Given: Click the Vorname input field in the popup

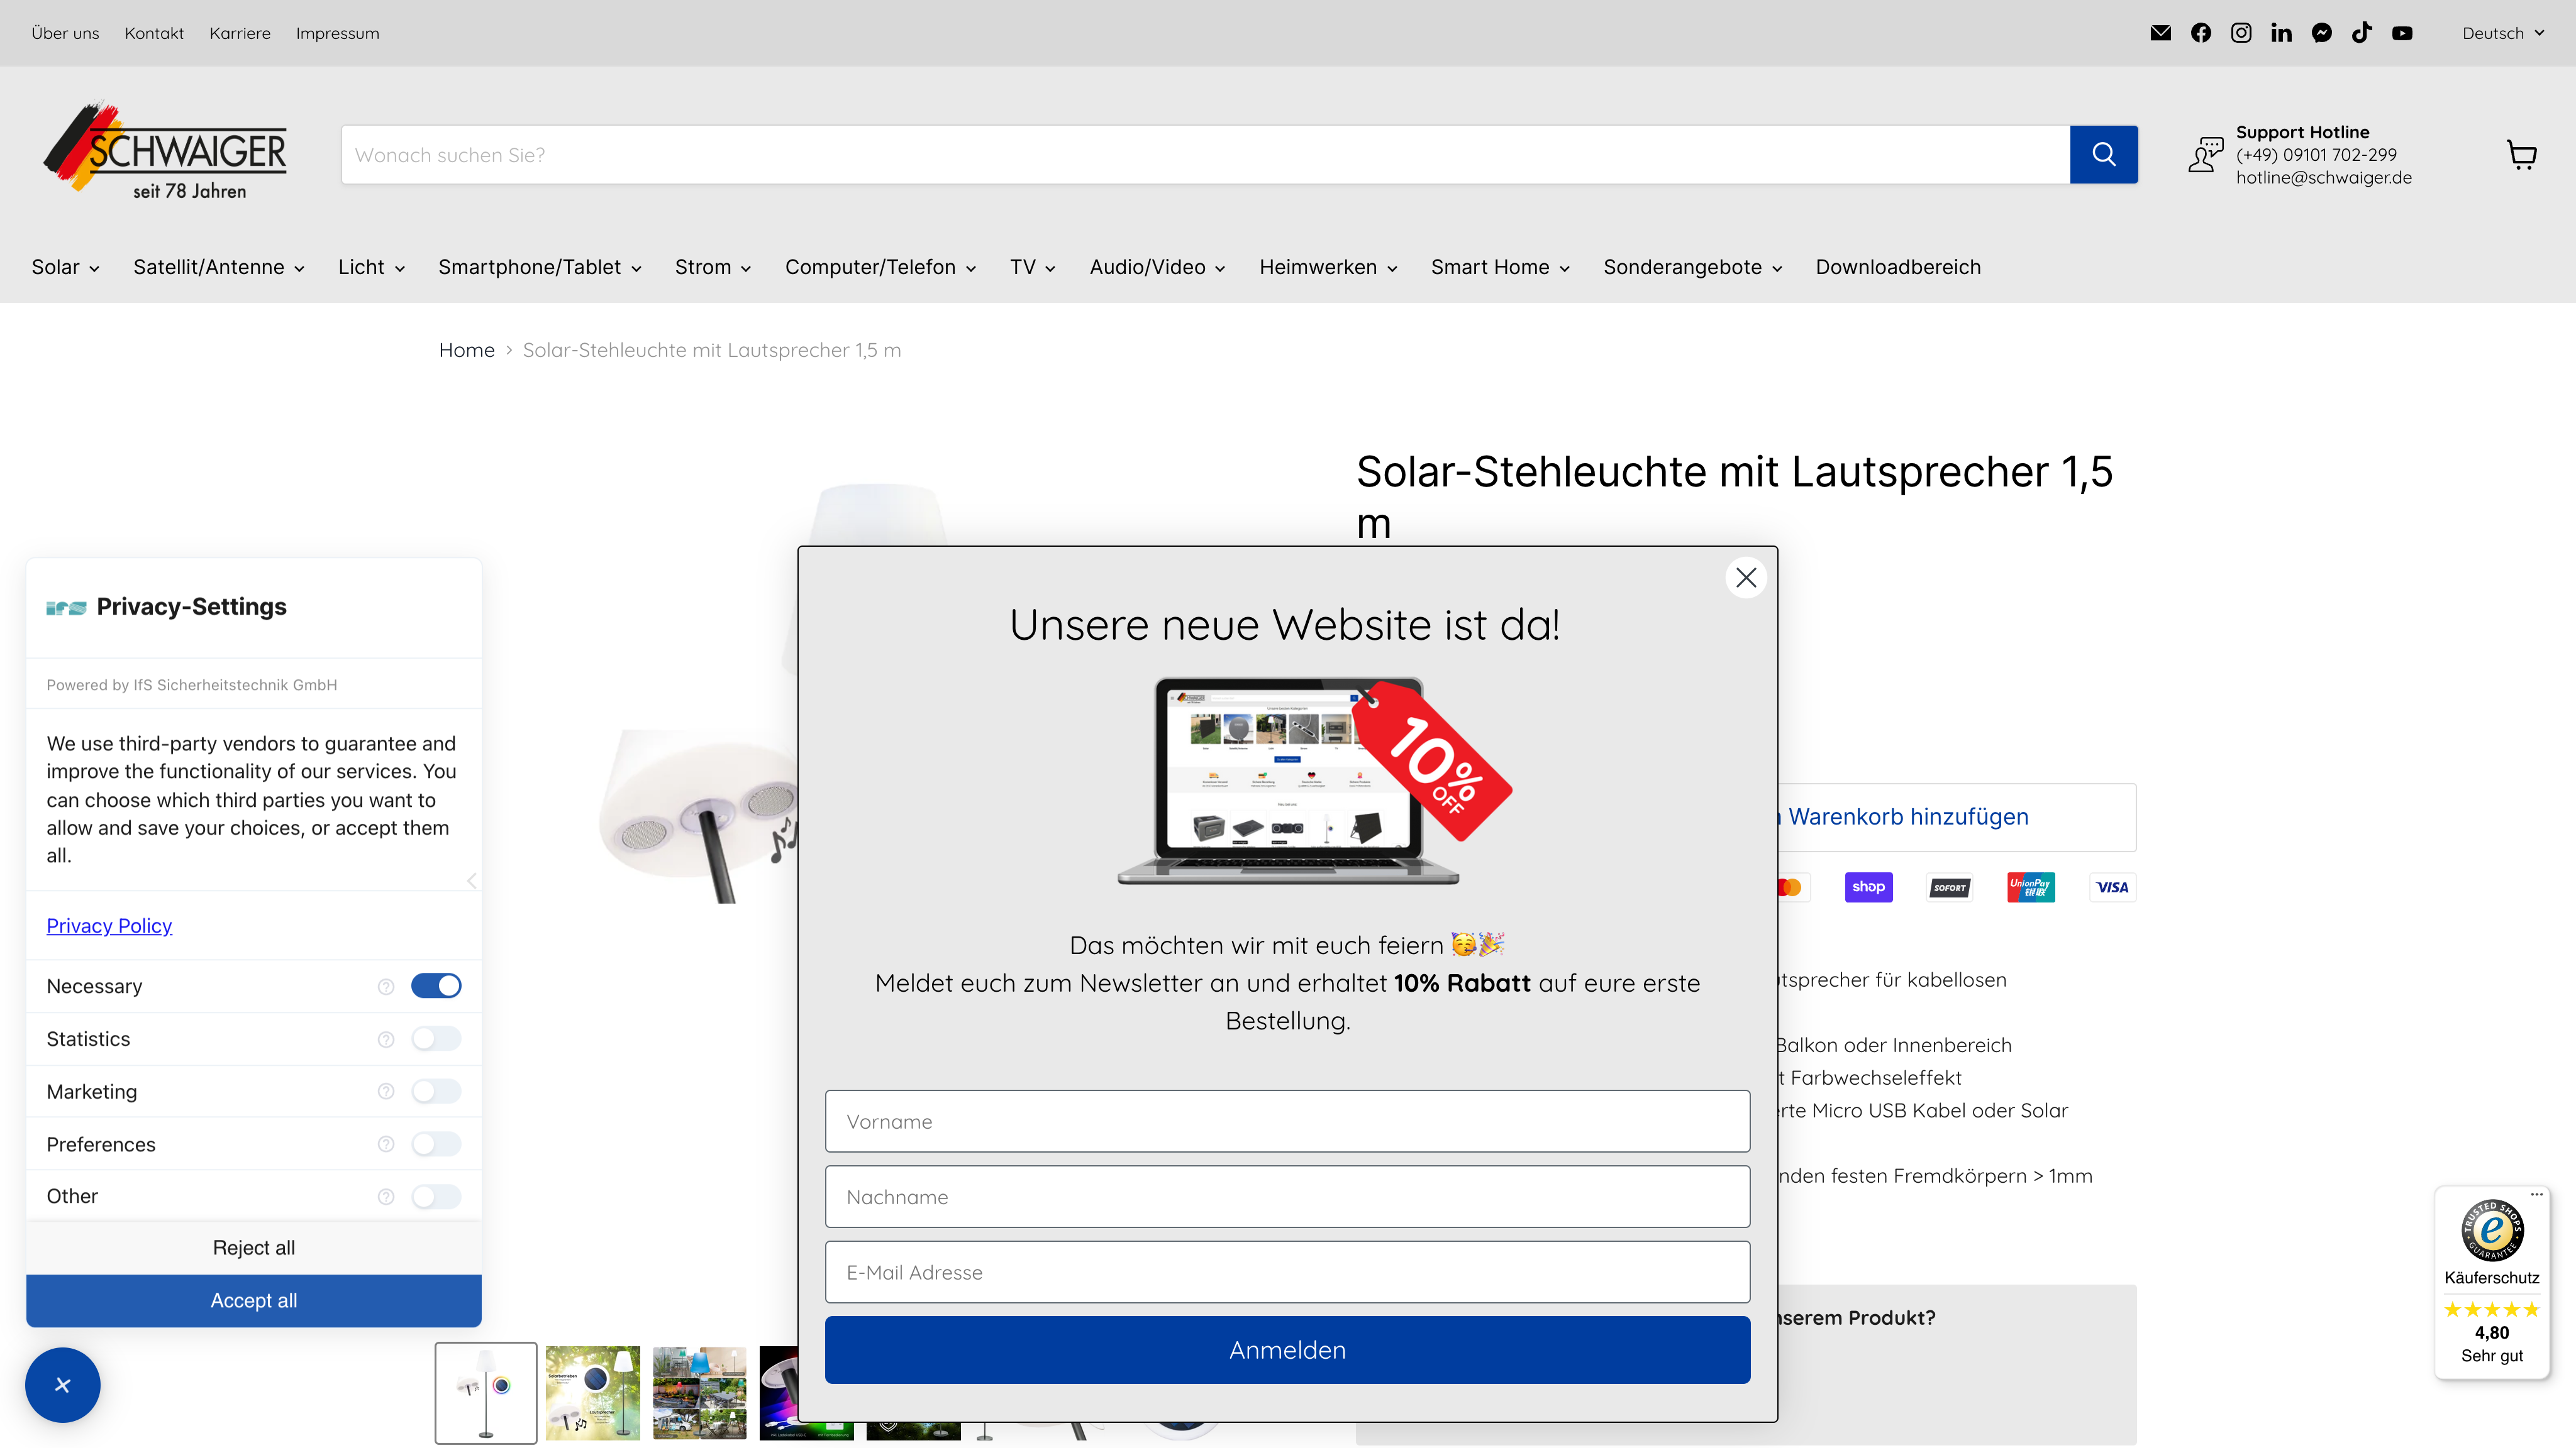Looking at the screenshot, I should [1287, 1121].
